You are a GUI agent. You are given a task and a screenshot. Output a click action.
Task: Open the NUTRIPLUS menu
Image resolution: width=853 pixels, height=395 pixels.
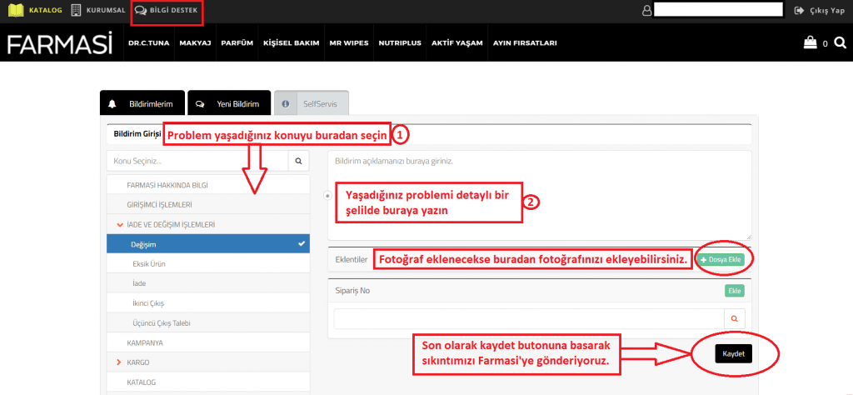tap(400, 43)
